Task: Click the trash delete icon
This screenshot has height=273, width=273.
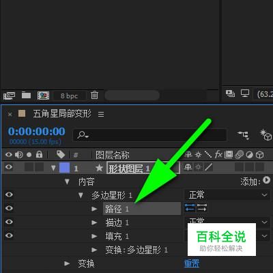Action: point(94,95)
